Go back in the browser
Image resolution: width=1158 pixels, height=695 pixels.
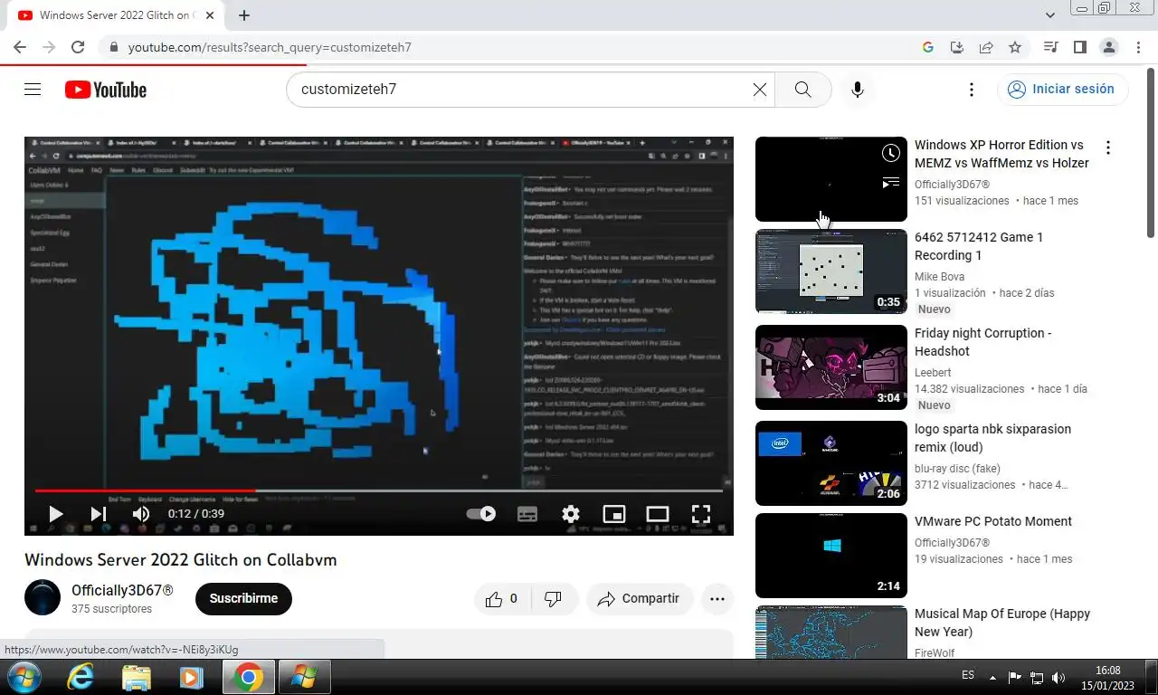(x=20, y=47)
